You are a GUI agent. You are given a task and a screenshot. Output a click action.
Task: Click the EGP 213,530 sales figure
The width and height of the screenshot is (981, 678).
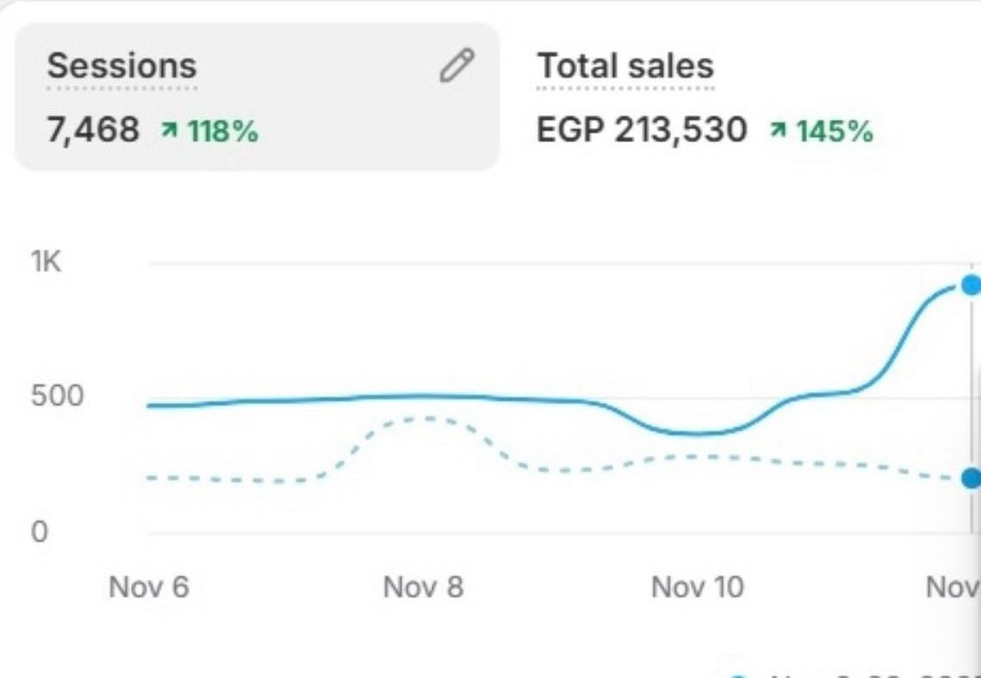pyautogui.click(x=642, y=131)
